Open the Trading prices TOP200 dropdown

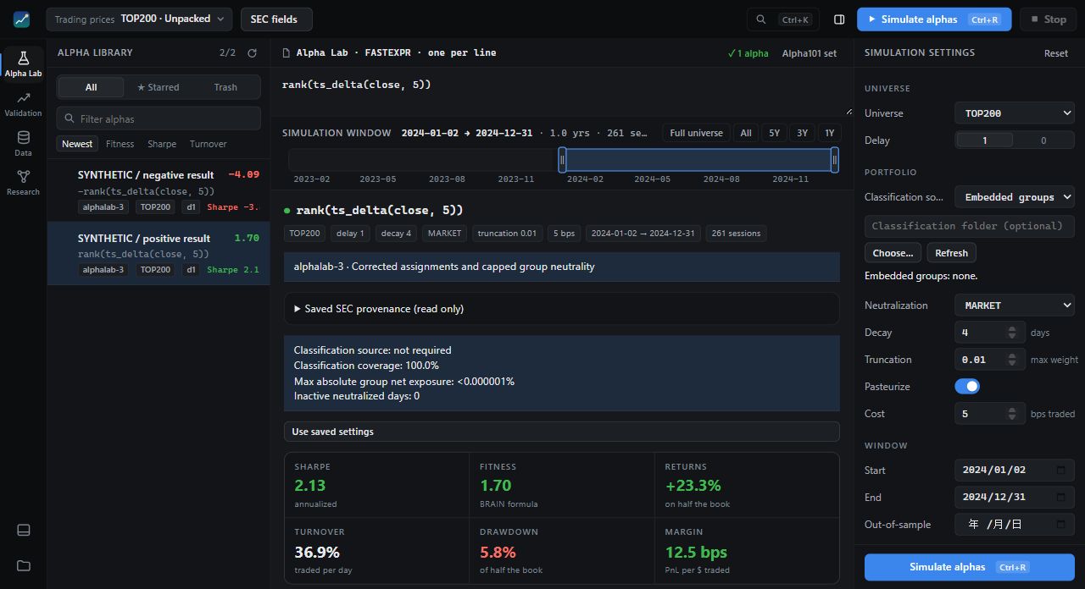click(139, 19)
